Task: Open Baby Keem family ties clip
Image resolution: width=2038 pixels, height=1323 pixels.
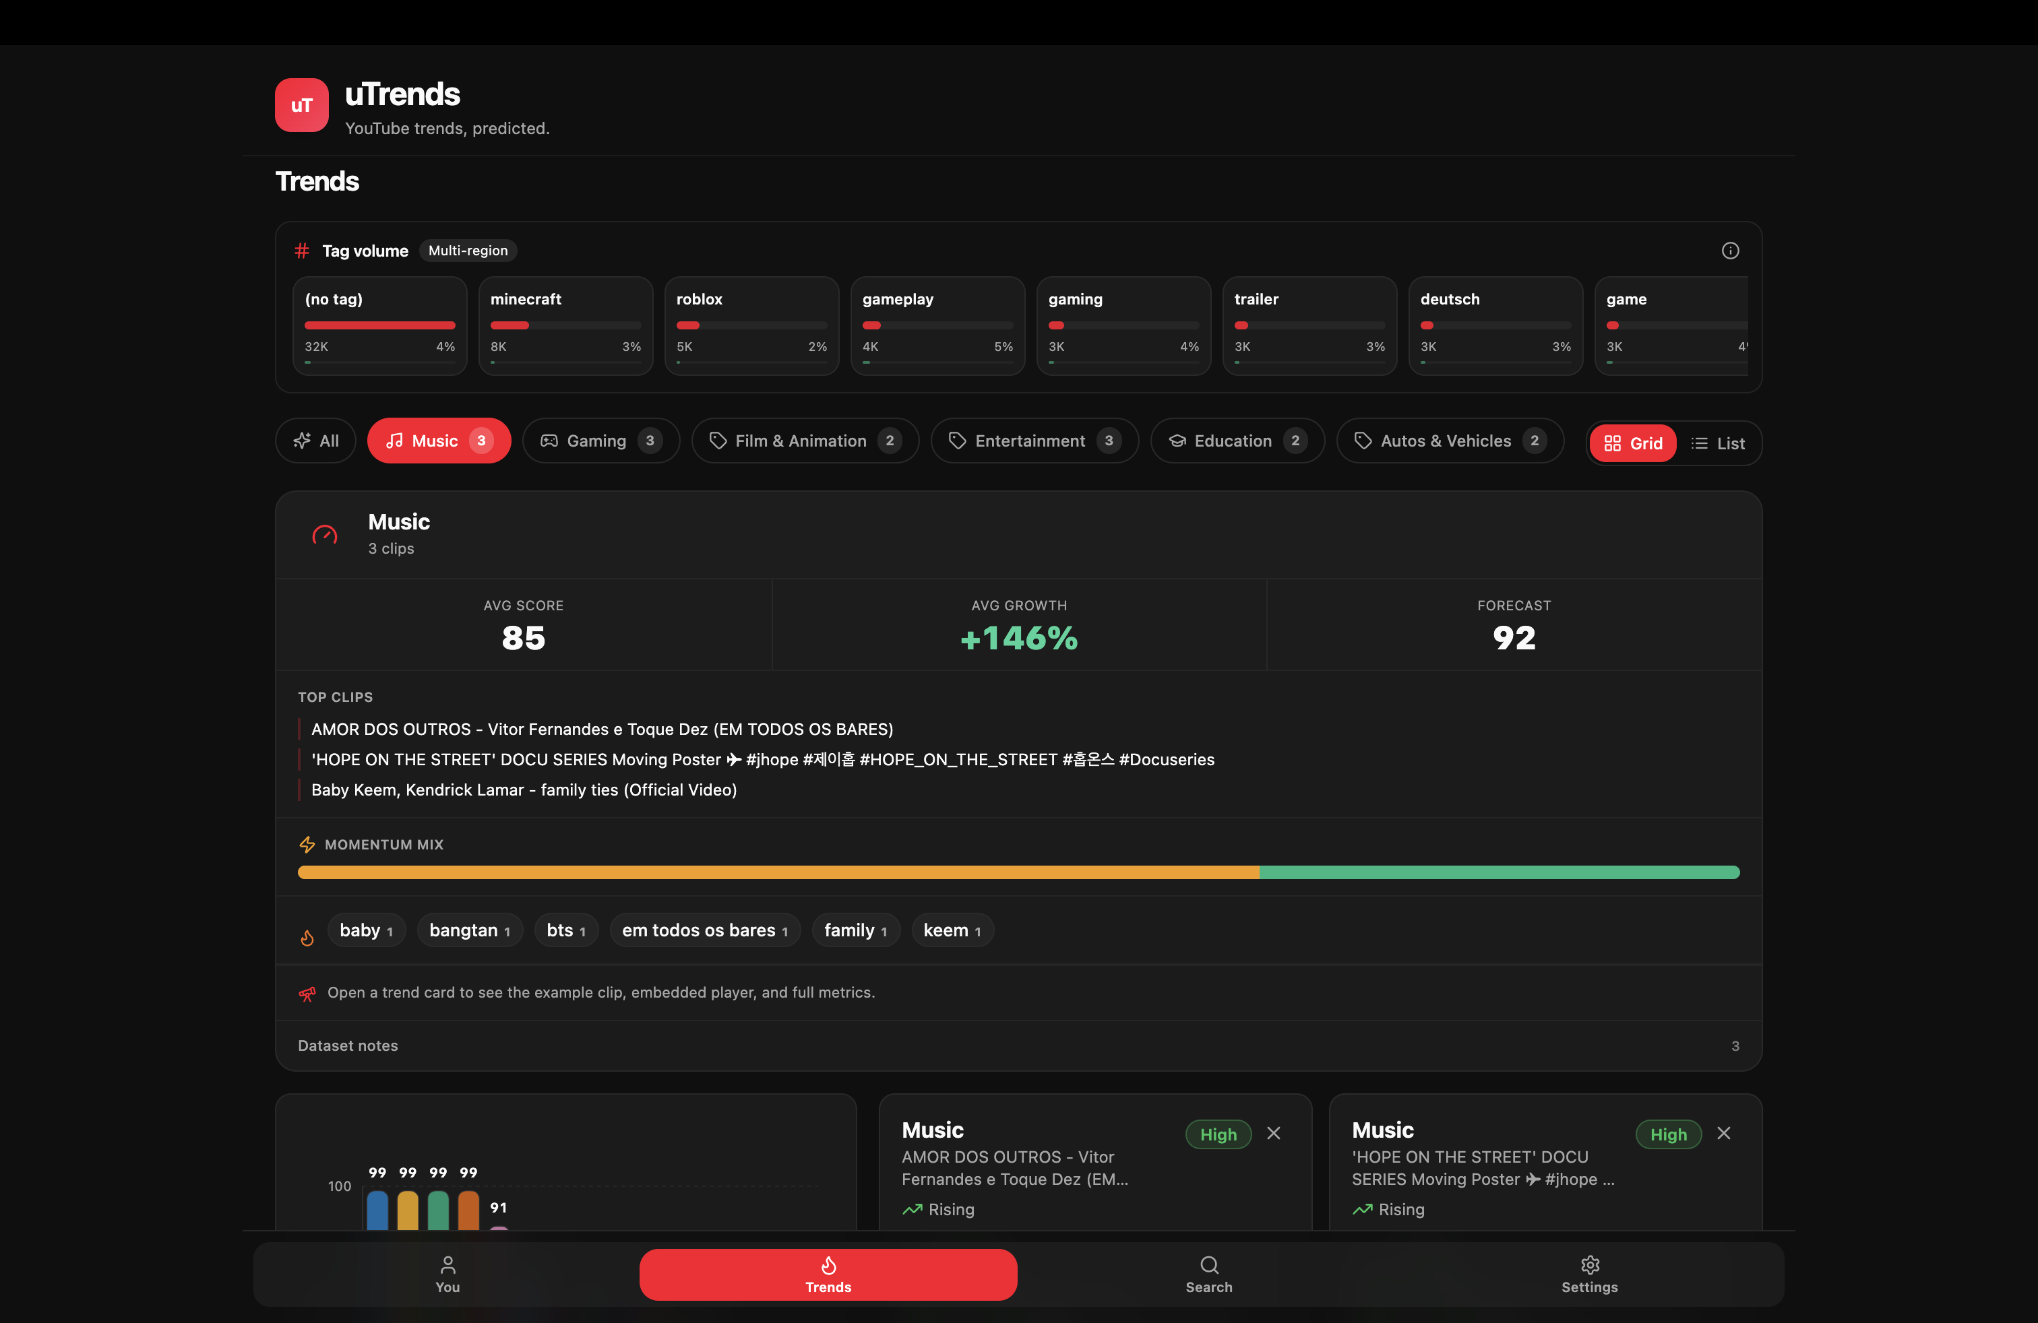Action: point(524,790)
